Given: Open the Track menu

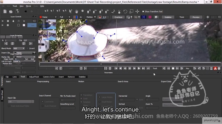Looking at the screenshot, I should (x=15, y=6).
